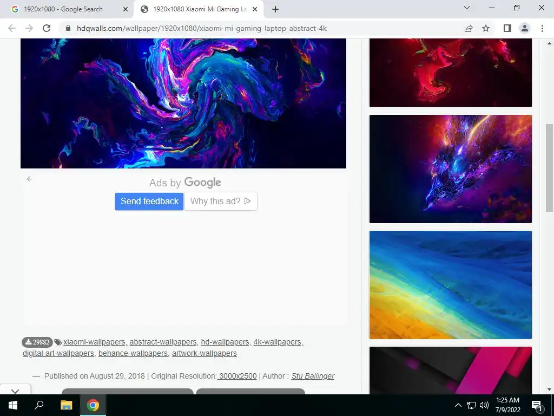Open the Windows Start menu
554x416 pixels.
[x=13, y=405]
